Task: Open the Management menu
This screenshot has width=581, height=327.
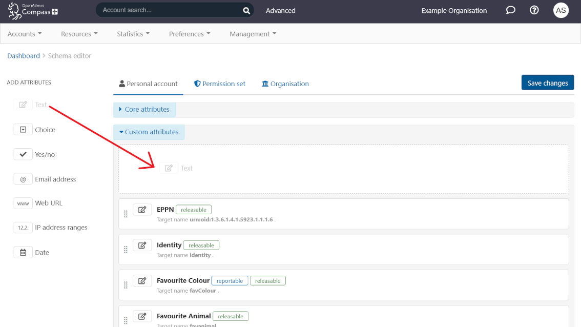Action: pos(253,34)
